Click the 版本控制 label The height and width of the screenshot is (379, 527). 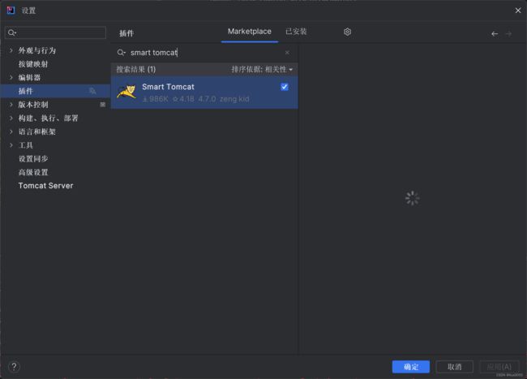(33, 105)
